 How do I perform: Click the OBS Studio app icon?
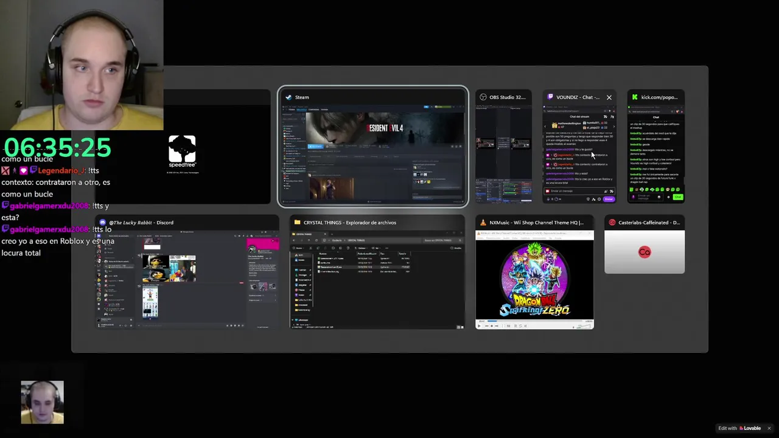483,97
